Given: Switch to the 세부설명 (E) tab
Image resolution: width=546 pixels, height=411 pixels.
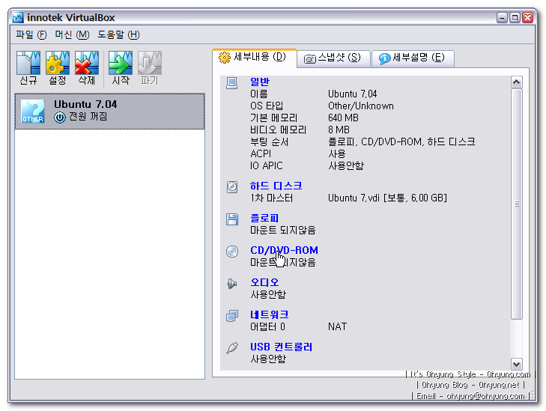Looking at the screenshot, I should click(x=413, y=58).
